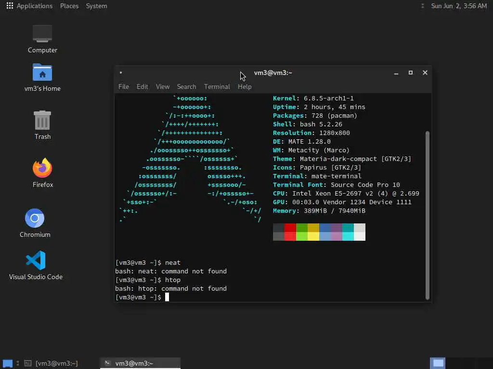Click the CPU Intel Xeon E5-2697 line

pyautogui.click(x=346, y=194)
